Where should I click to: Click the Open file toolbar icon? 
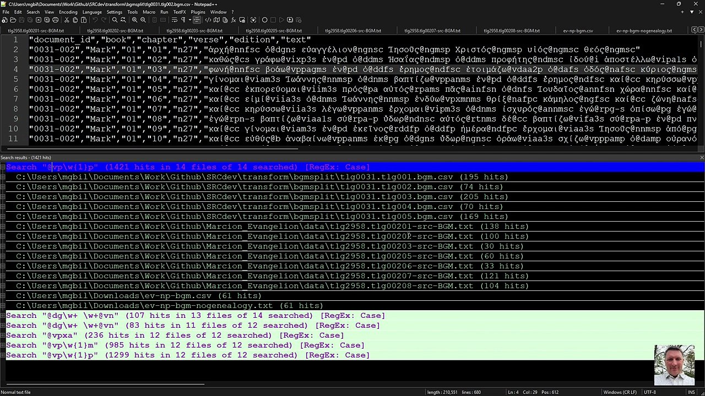[x=13, y=20]
